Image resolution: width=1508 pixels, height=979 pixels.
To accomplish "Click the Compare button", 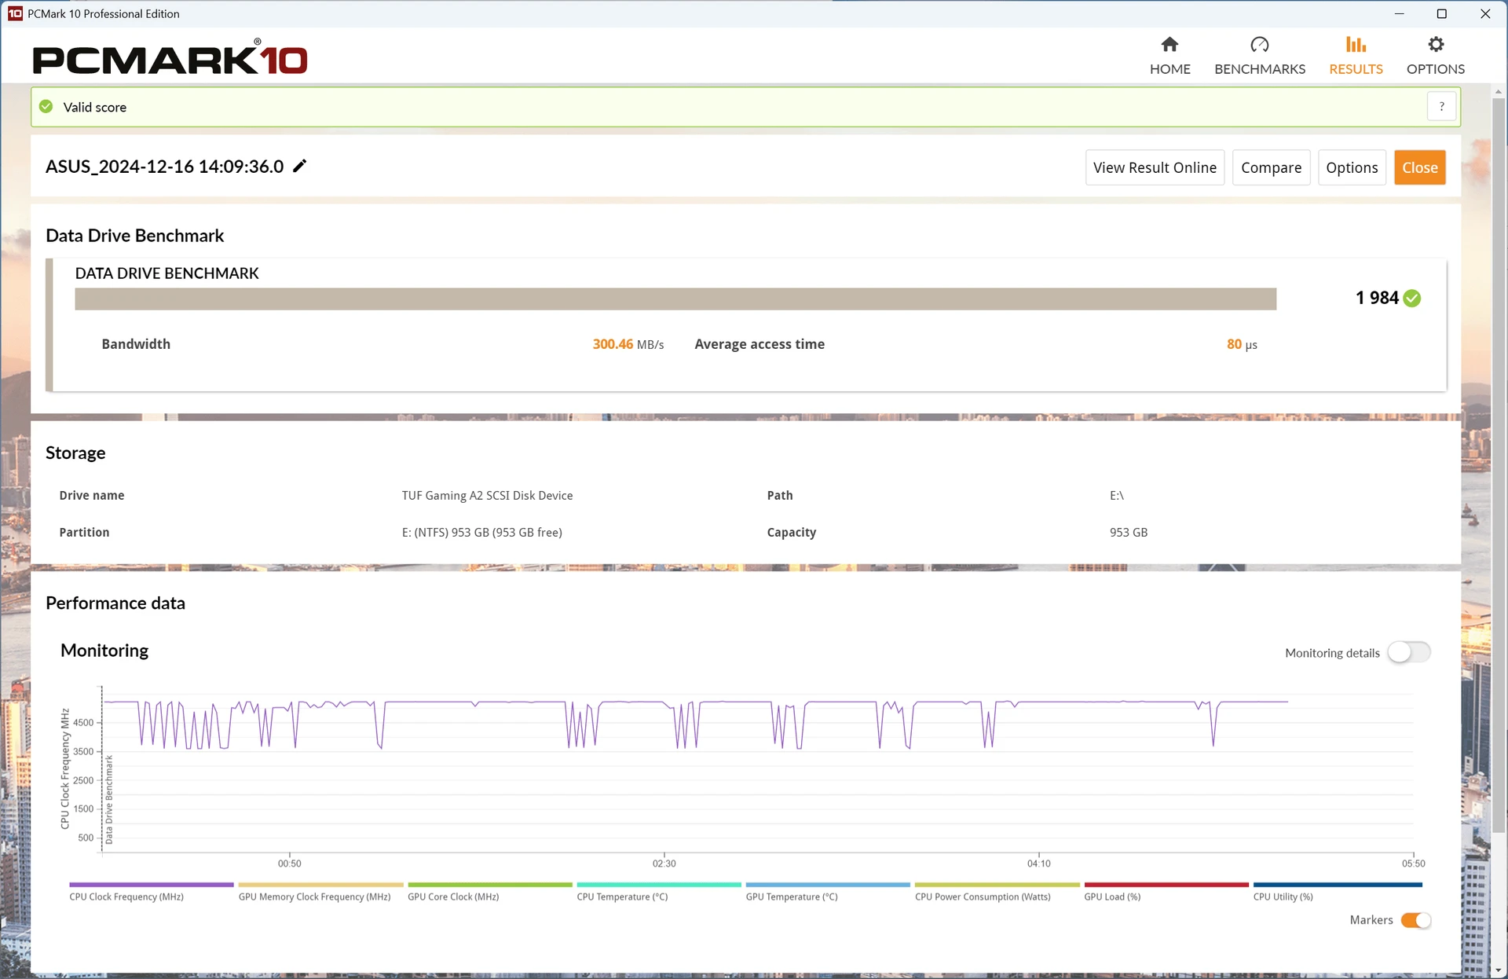I will click(x=1271, y=167).
